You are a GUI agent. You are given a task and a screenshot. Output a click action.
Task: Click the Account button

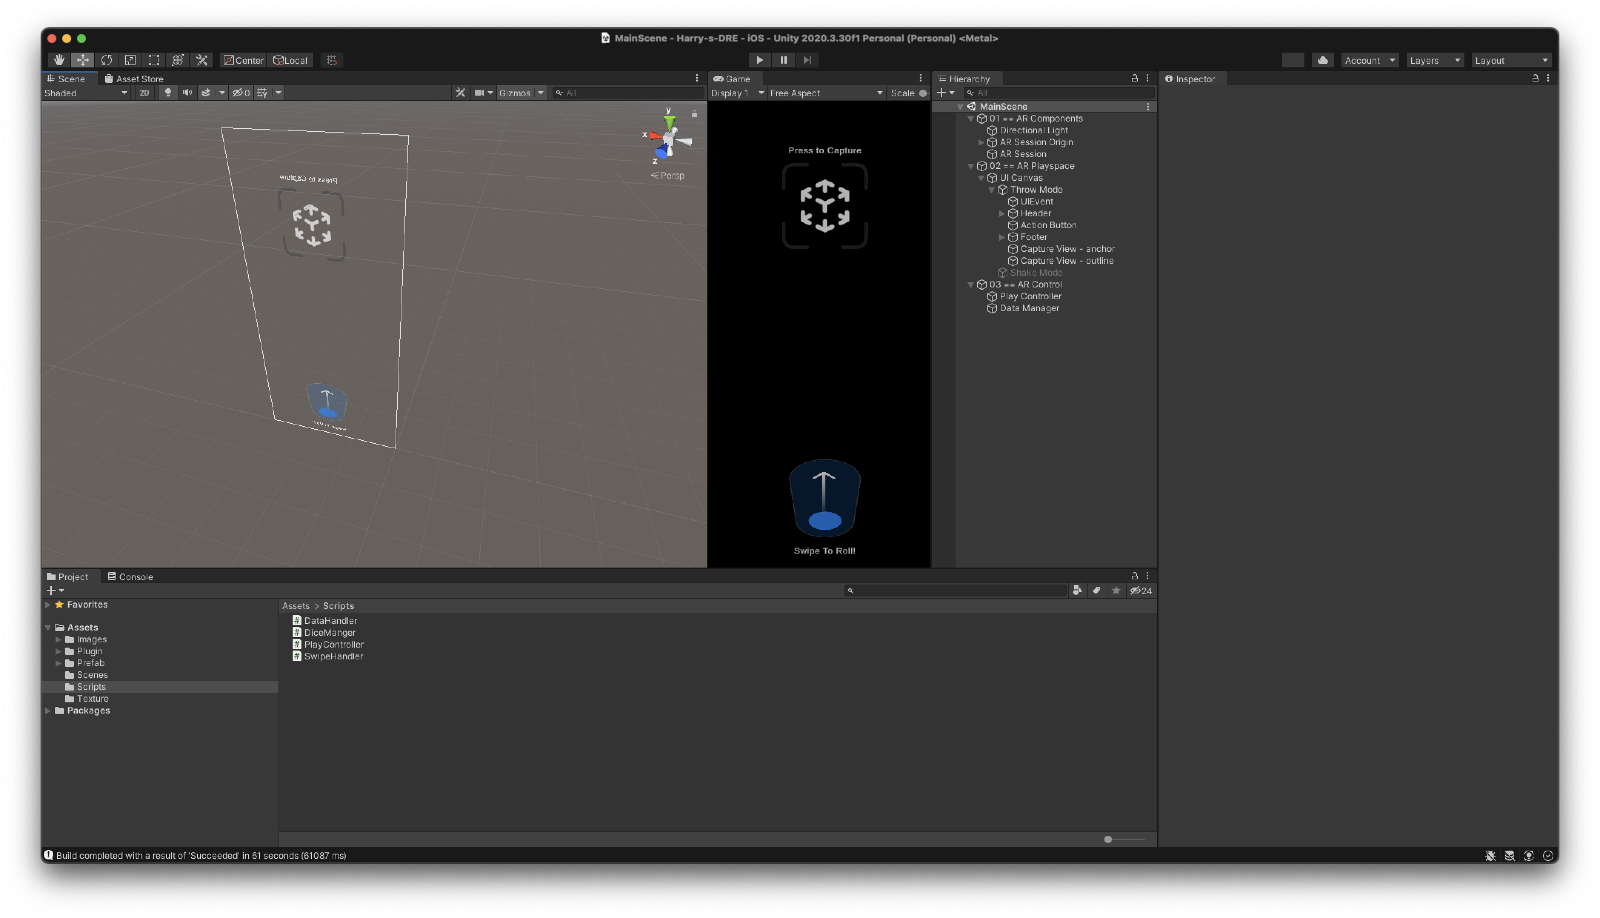pyautogui.click(x=1369, y=60)
